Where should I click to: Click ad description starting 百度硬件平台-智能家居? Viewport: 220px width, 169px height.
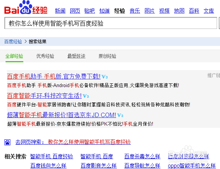point(99,105)
